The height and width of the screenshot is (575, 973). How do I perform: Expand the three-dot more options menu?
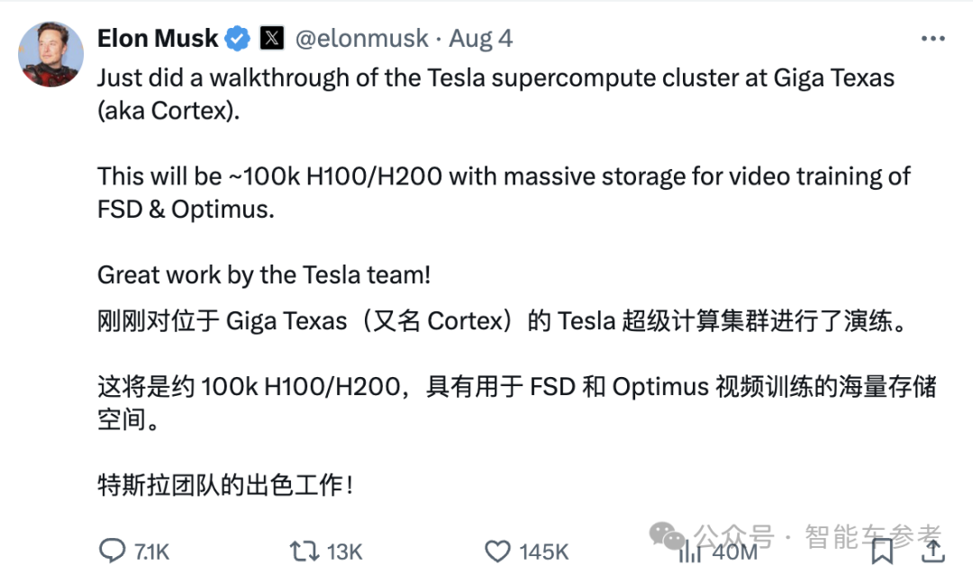click(932, 39)
